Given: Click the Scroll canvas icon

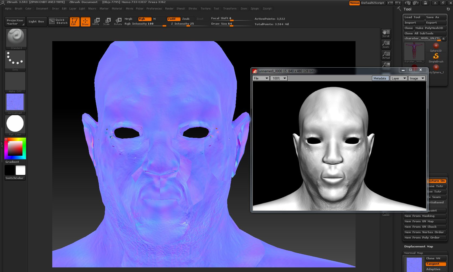Looking at the screenshot, I should [x=386, y=34].
